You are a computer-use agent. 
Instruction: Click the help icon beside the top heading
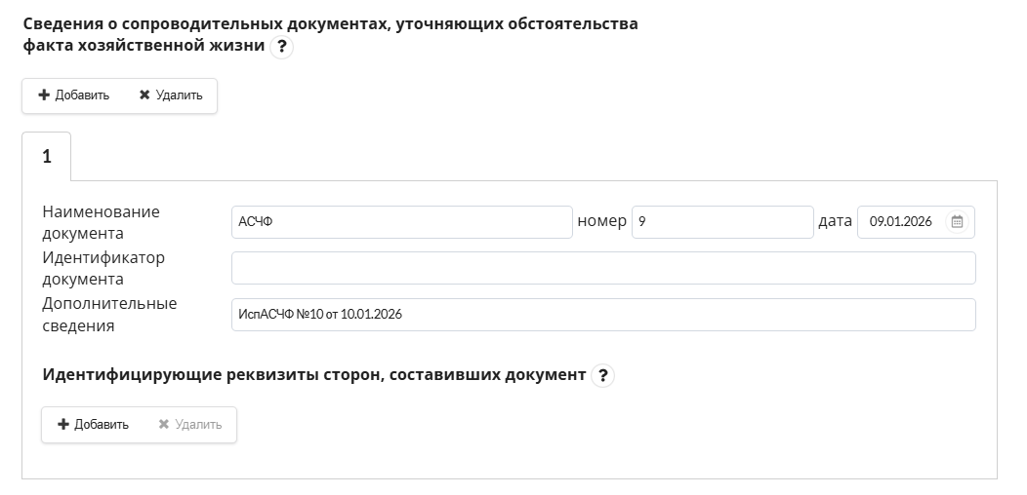pyautogui.click(x=282, y=47)
